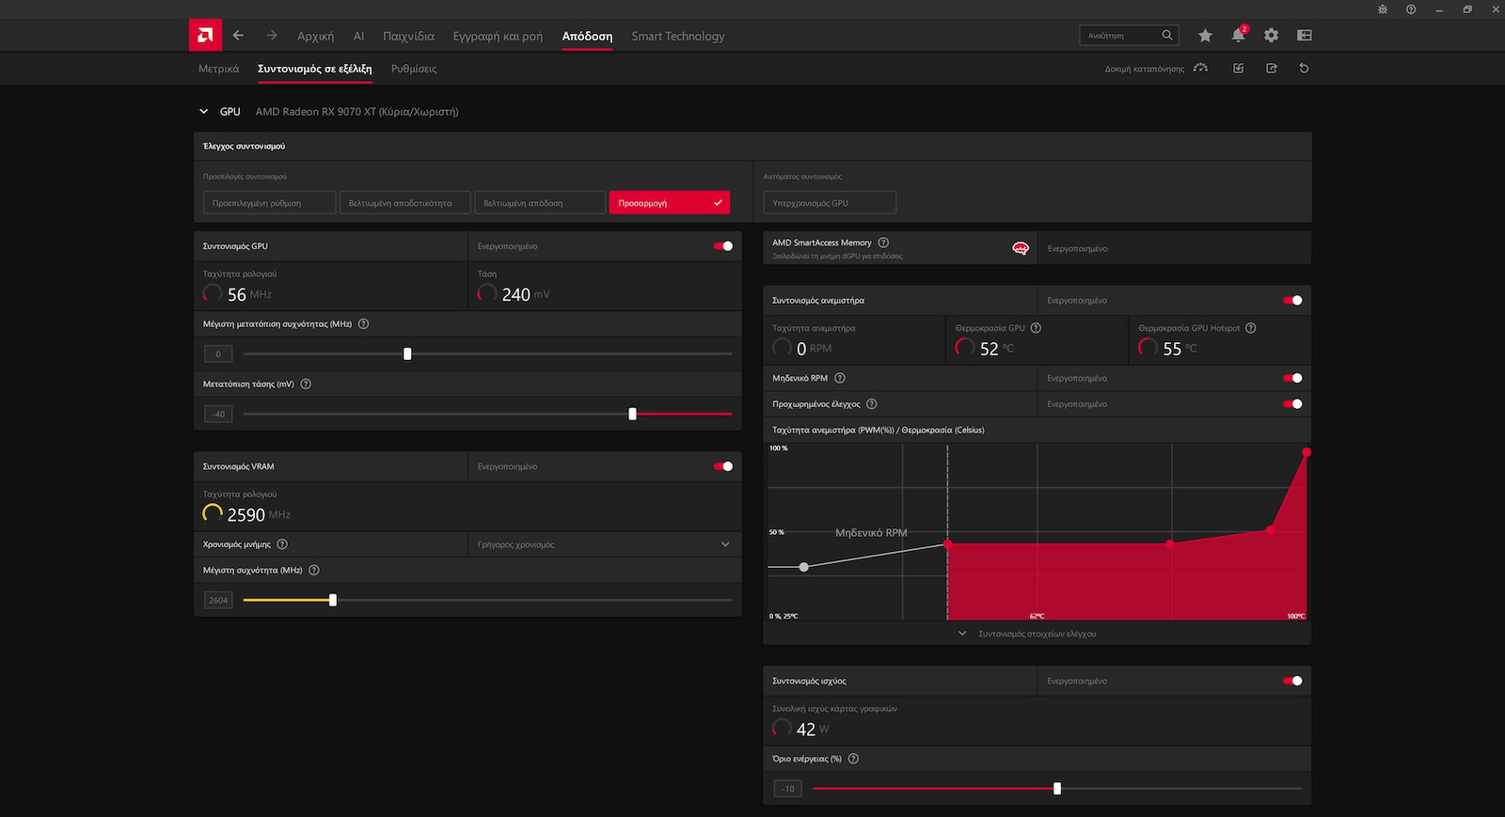Click the AMD logo home icon

[x=205, y=36]
